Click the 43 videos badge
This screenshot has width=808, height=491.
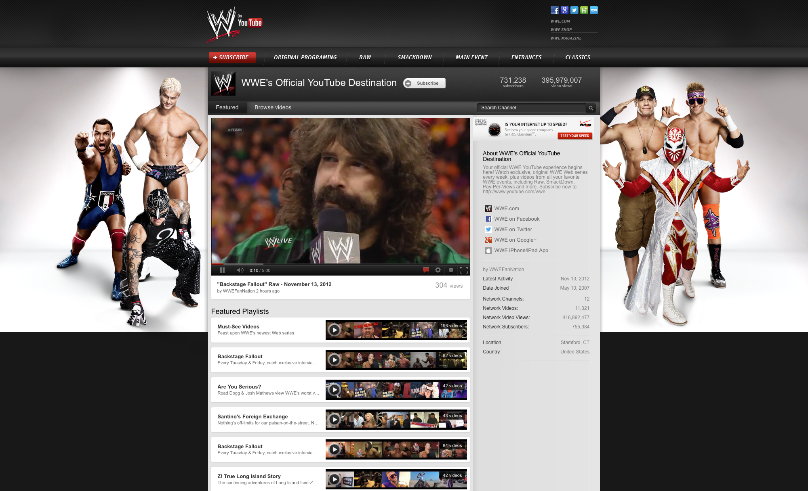click(452, 416)
